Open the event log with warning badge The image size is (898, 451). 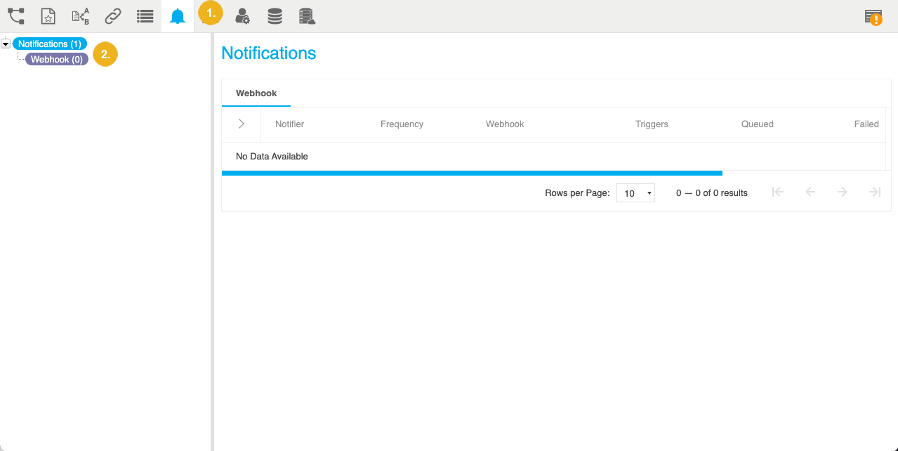[873, 16]
